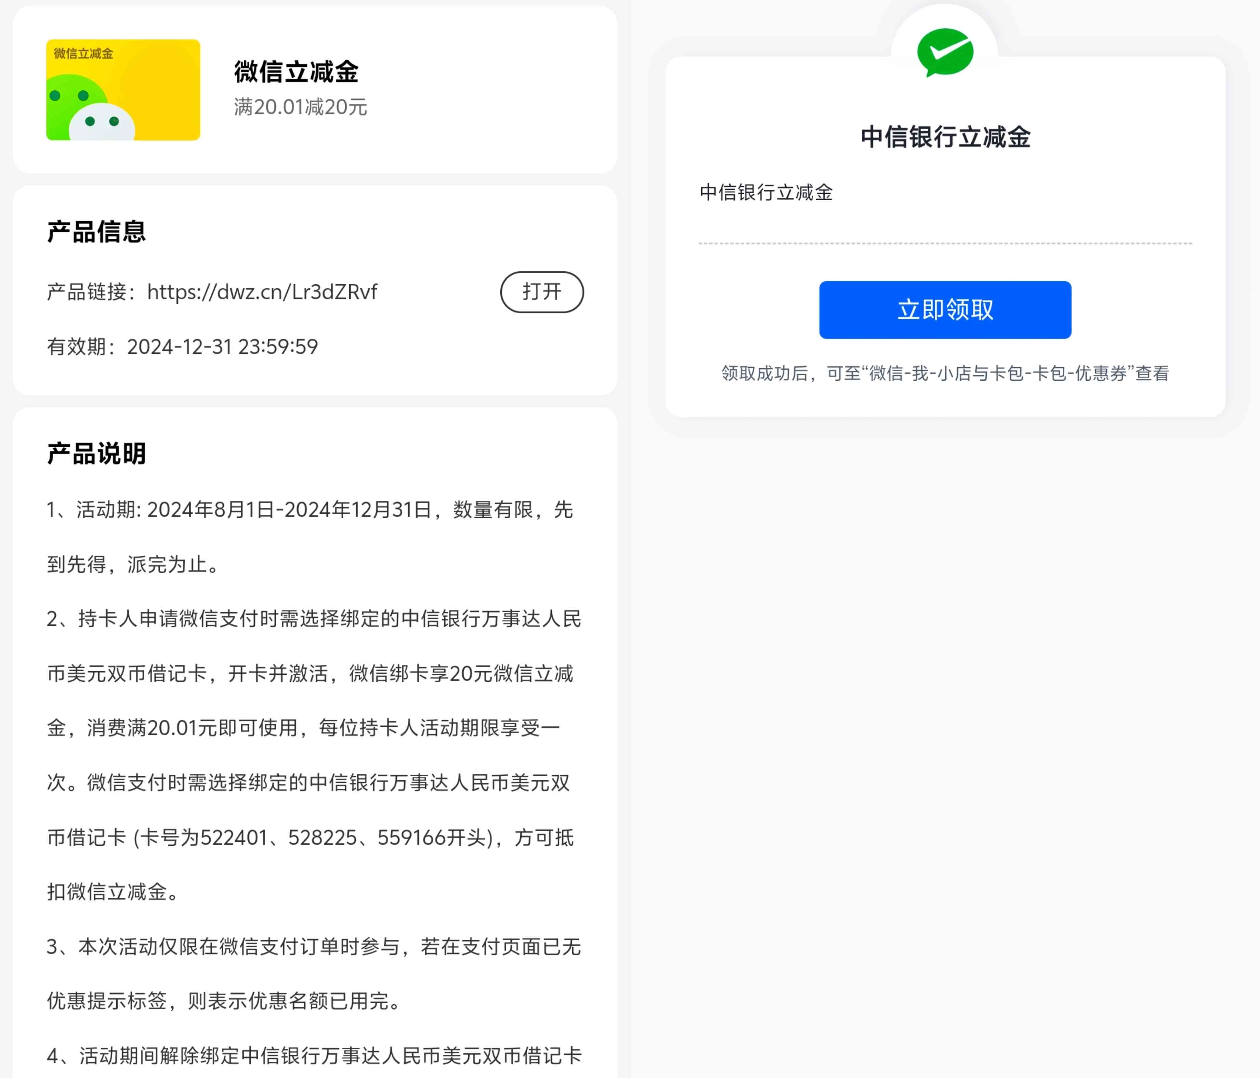
Task: Select the smaller 中信银行立减金 label above the dashed line
Action: (x=766, y=192)
